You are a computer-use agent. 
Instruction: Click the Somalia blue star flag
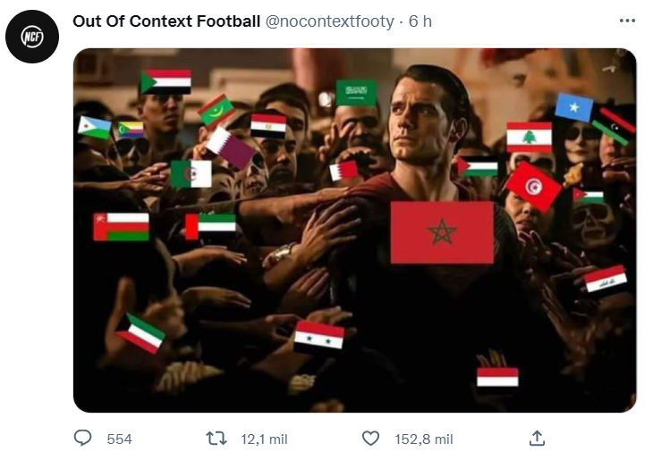(x=573, y=107)
